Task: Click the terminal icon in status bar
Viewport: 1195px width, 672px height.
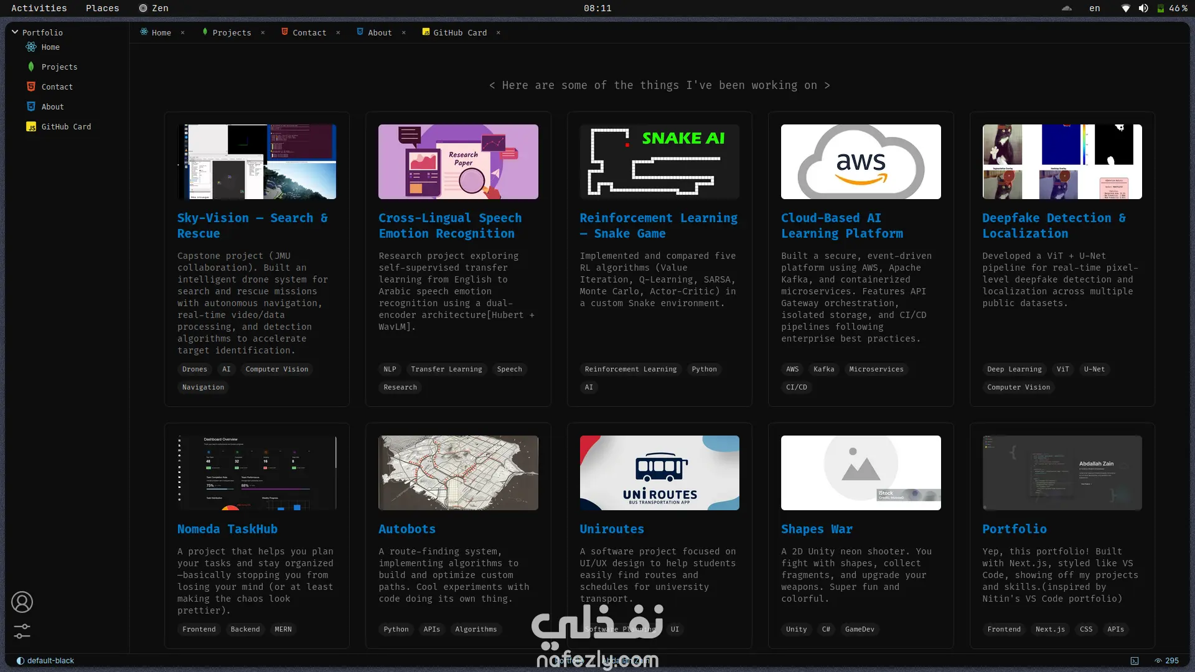Action: (1135, 661)
